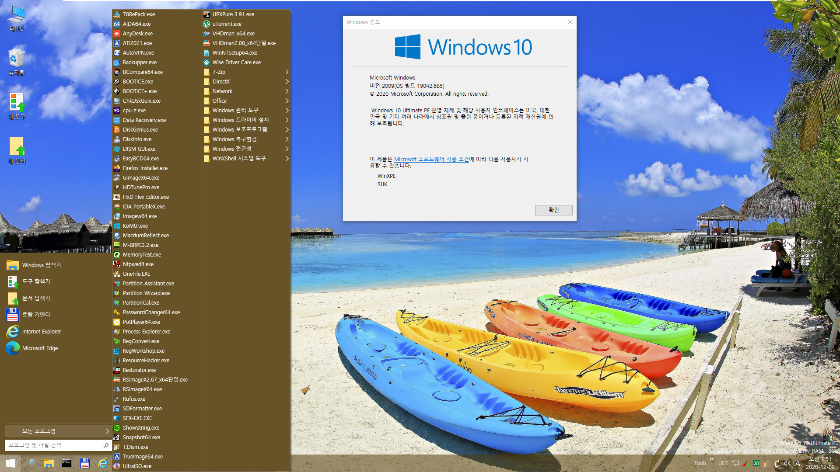Image resolution: width=840 pixels, height=472 pixels.
Task: Launch MacriumReflect.exe backup tool
Action: click(147, 235)
